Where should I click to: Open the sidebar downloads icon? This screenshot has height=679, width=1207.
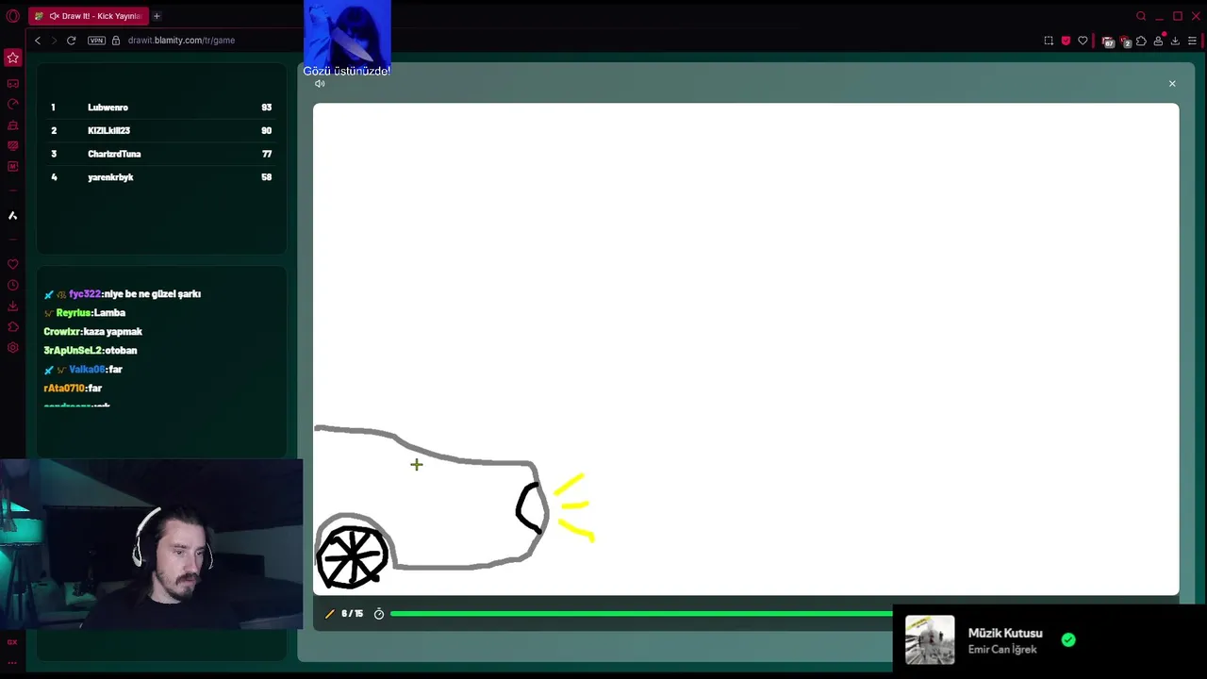coord(12,306)
